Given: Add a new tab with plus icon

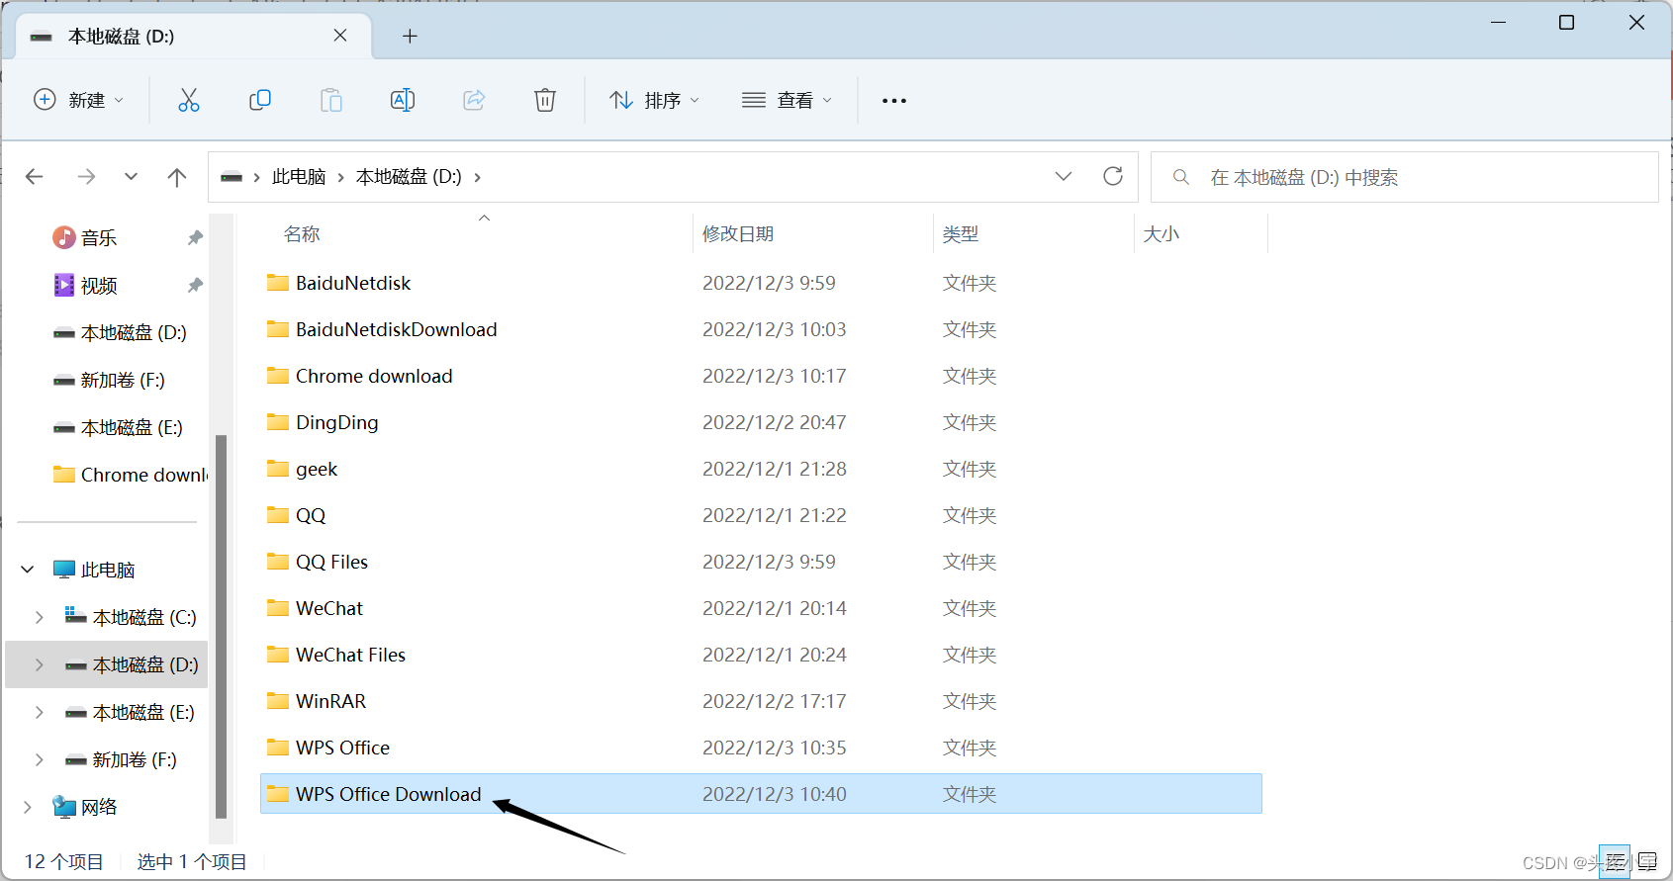Looking at the screenshot, I should pos(410,37).
